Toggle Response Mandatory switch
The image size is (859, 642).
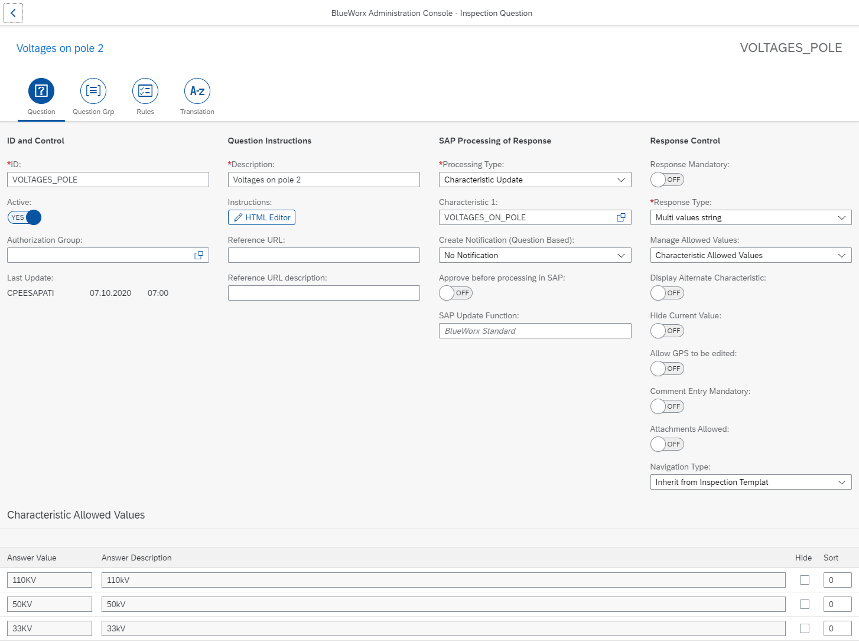[667, 180]
